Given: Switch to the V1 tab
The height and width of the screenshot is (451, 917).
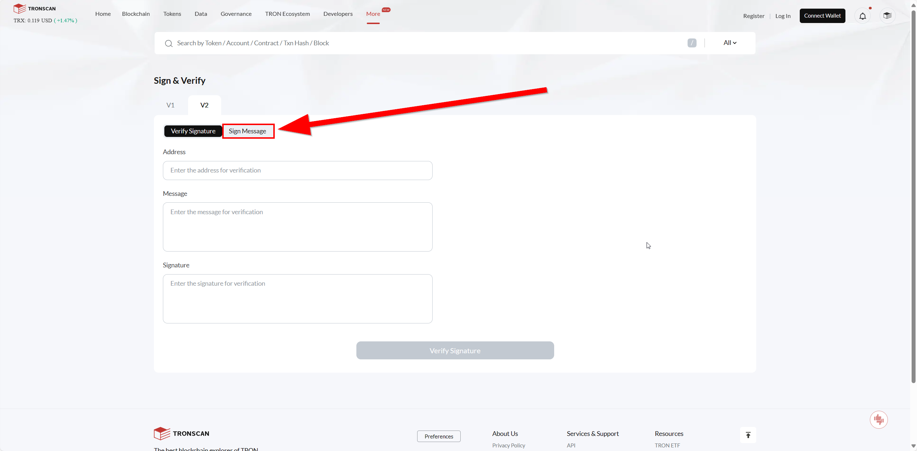Looking at the screenshot, I should 170,105.
